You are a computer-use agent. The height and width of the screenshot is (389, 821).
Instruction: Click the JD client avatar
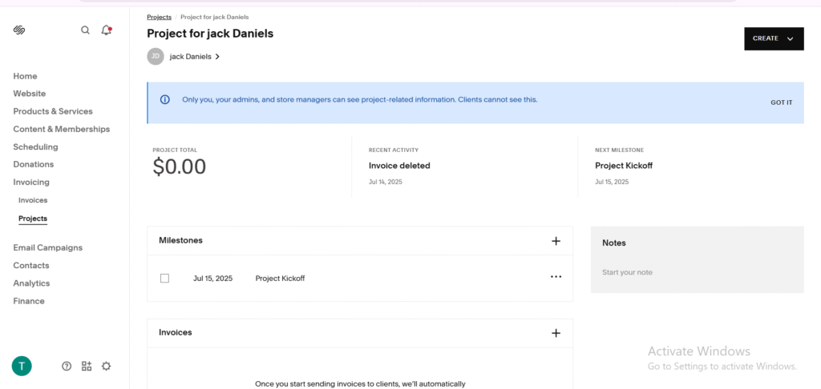(156, 57)
